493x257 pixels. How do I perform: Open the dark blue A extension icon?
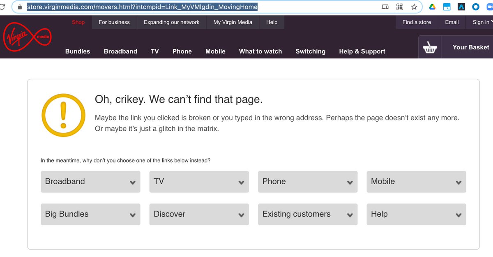coord(461,7)
